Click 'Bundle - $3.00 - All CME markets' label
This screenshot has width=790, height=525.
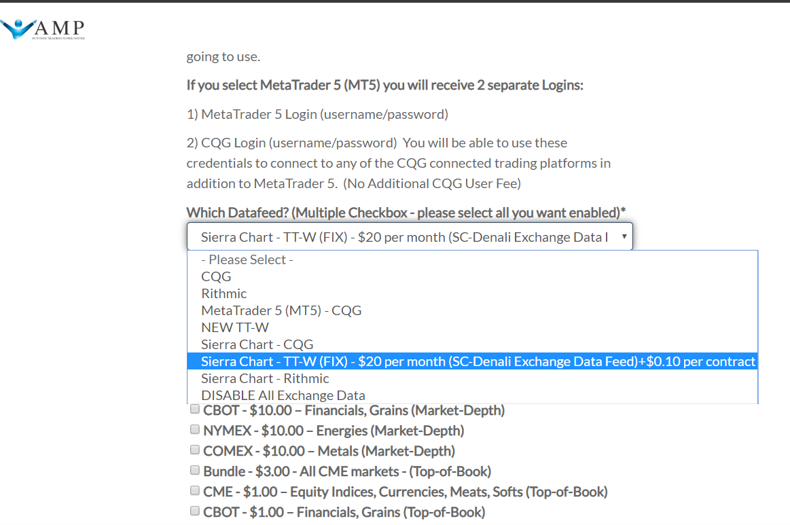(x=347, y=471)
